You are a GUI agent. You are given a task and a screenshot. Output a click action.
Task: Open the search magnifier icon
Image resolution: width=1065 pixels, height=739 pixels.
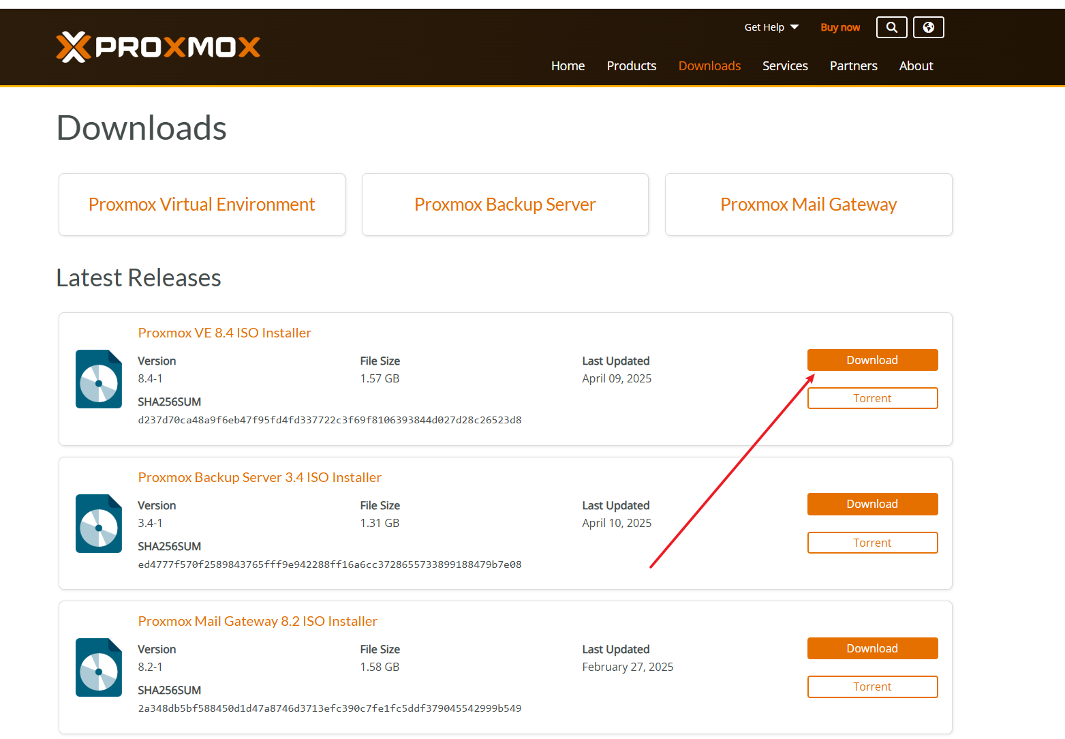tap(891, 27)
